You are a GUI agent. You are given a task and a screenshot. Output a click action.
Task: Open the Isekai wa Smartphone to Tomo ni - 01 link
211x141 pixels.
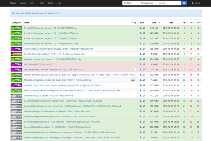(72, 91)
